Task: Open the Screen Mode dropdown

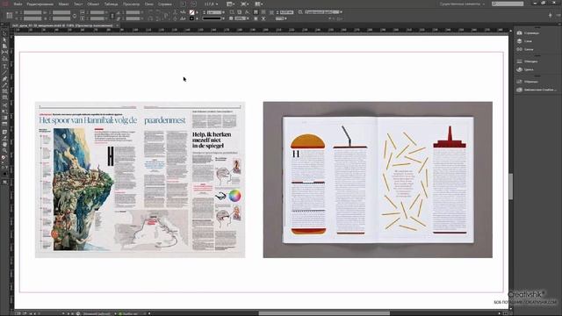Action: pos(244,4)
